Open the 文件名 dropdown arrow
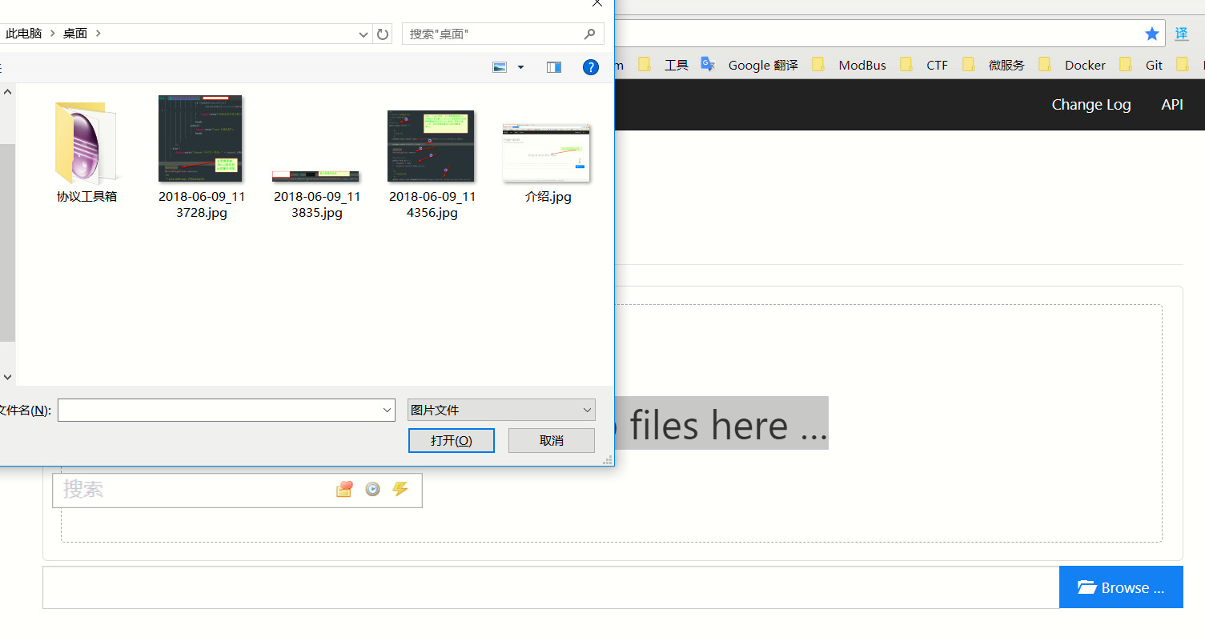 (388, 411)
